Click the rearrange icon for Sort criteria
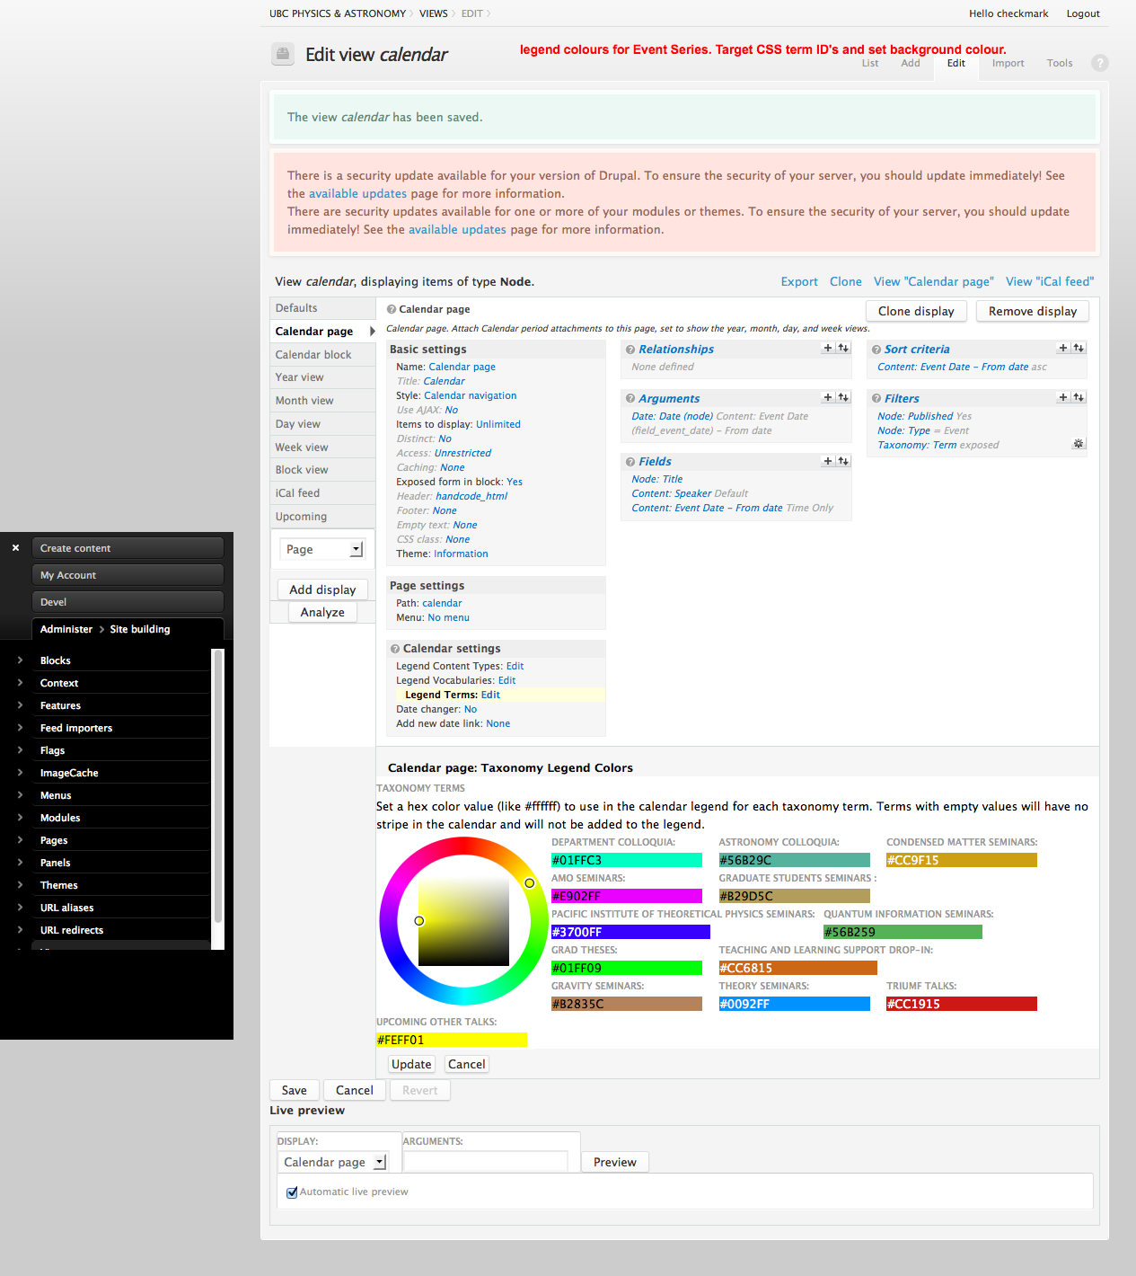 (1079, 348)
